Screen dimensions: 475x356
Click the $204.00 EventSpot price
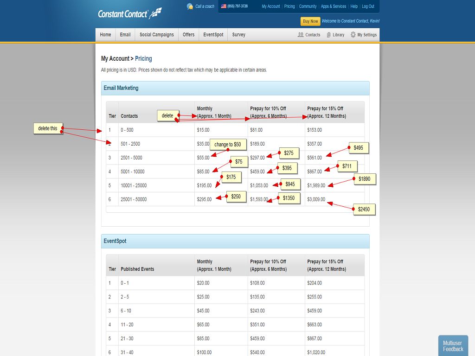[315, 283]
